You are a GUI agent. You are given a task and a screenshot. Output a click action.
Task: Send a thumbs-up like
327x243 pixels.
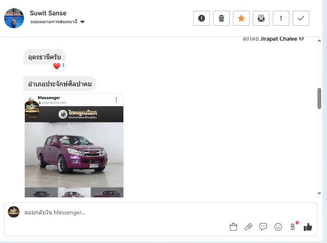(x=308, y=227)
